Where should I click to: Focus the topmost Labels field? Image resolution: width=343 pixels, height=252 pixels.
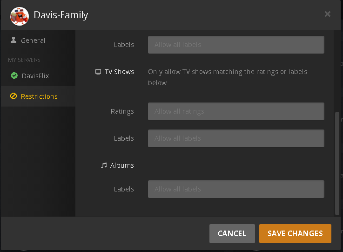(x=236, y=45)
